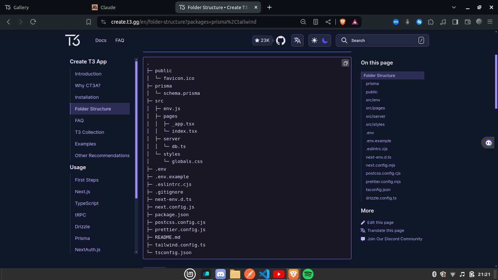Open YouTube app from the taskbar
Image resolution: width=498 pixels, height=280 pixels.
tap(279, 274)
